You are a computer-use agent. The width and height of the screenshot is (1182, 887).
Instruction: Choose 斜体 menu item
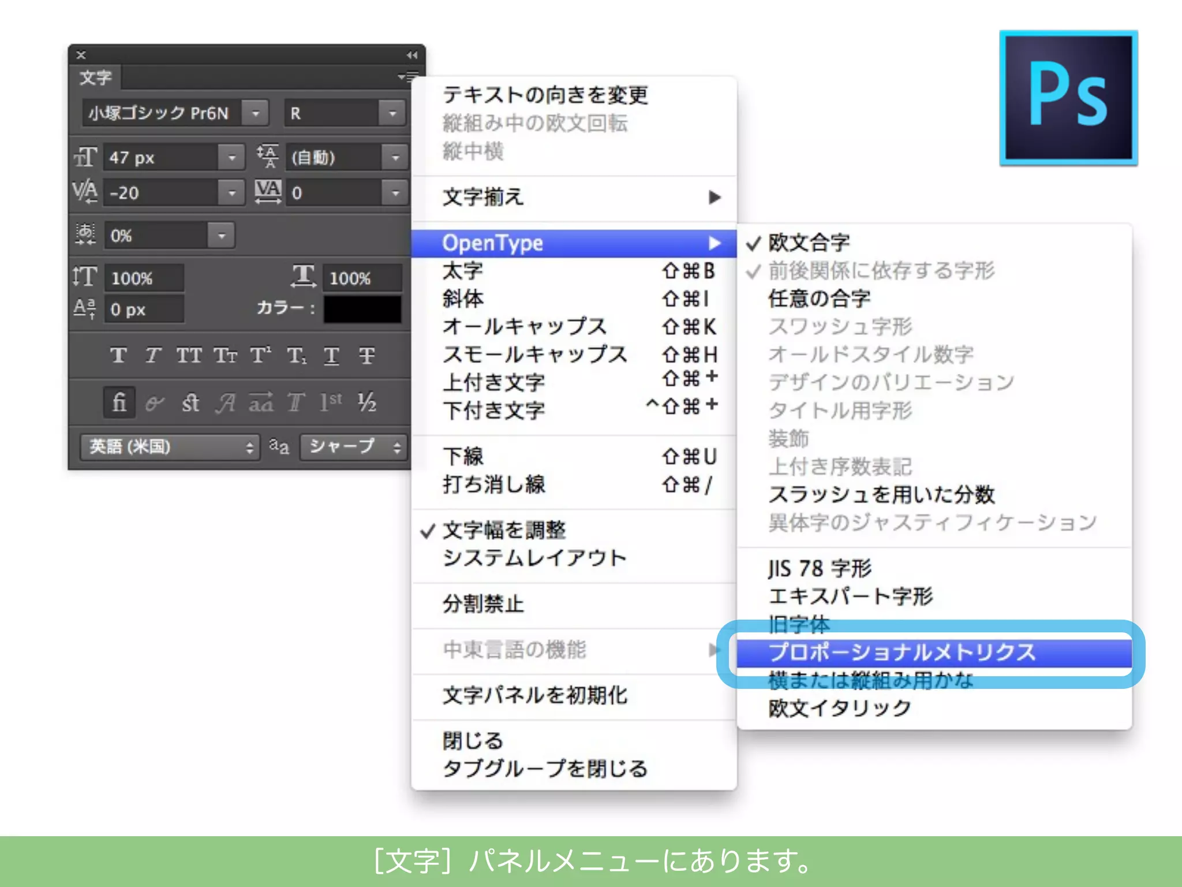[574, 299]
